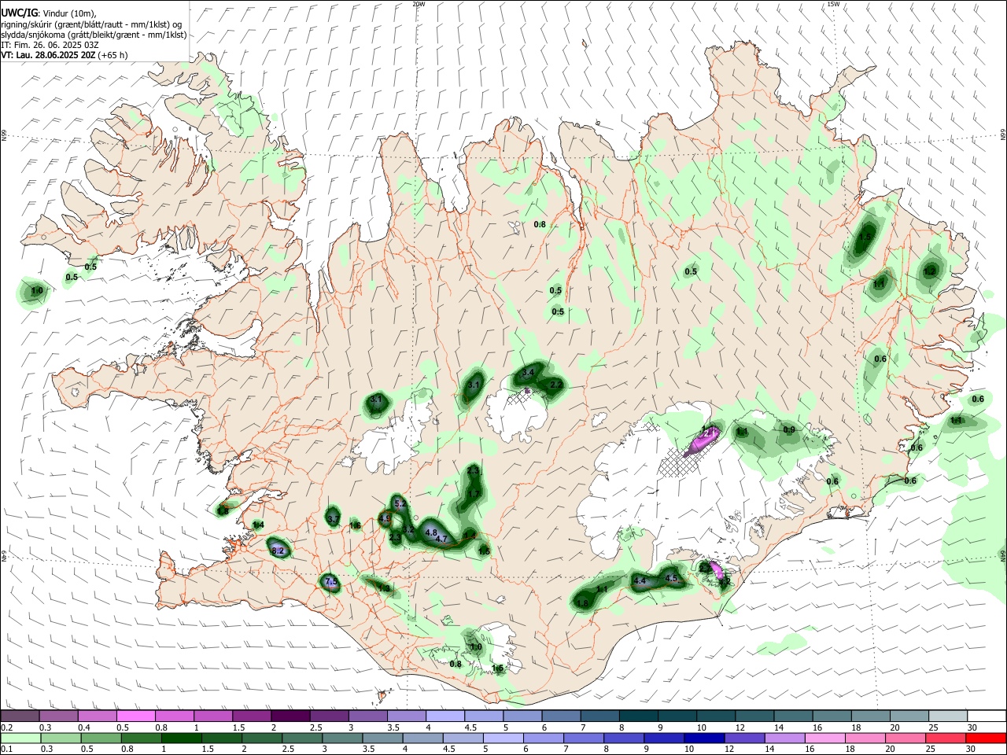Click the 0.9 precipitation value on the map

coord(789,429)
